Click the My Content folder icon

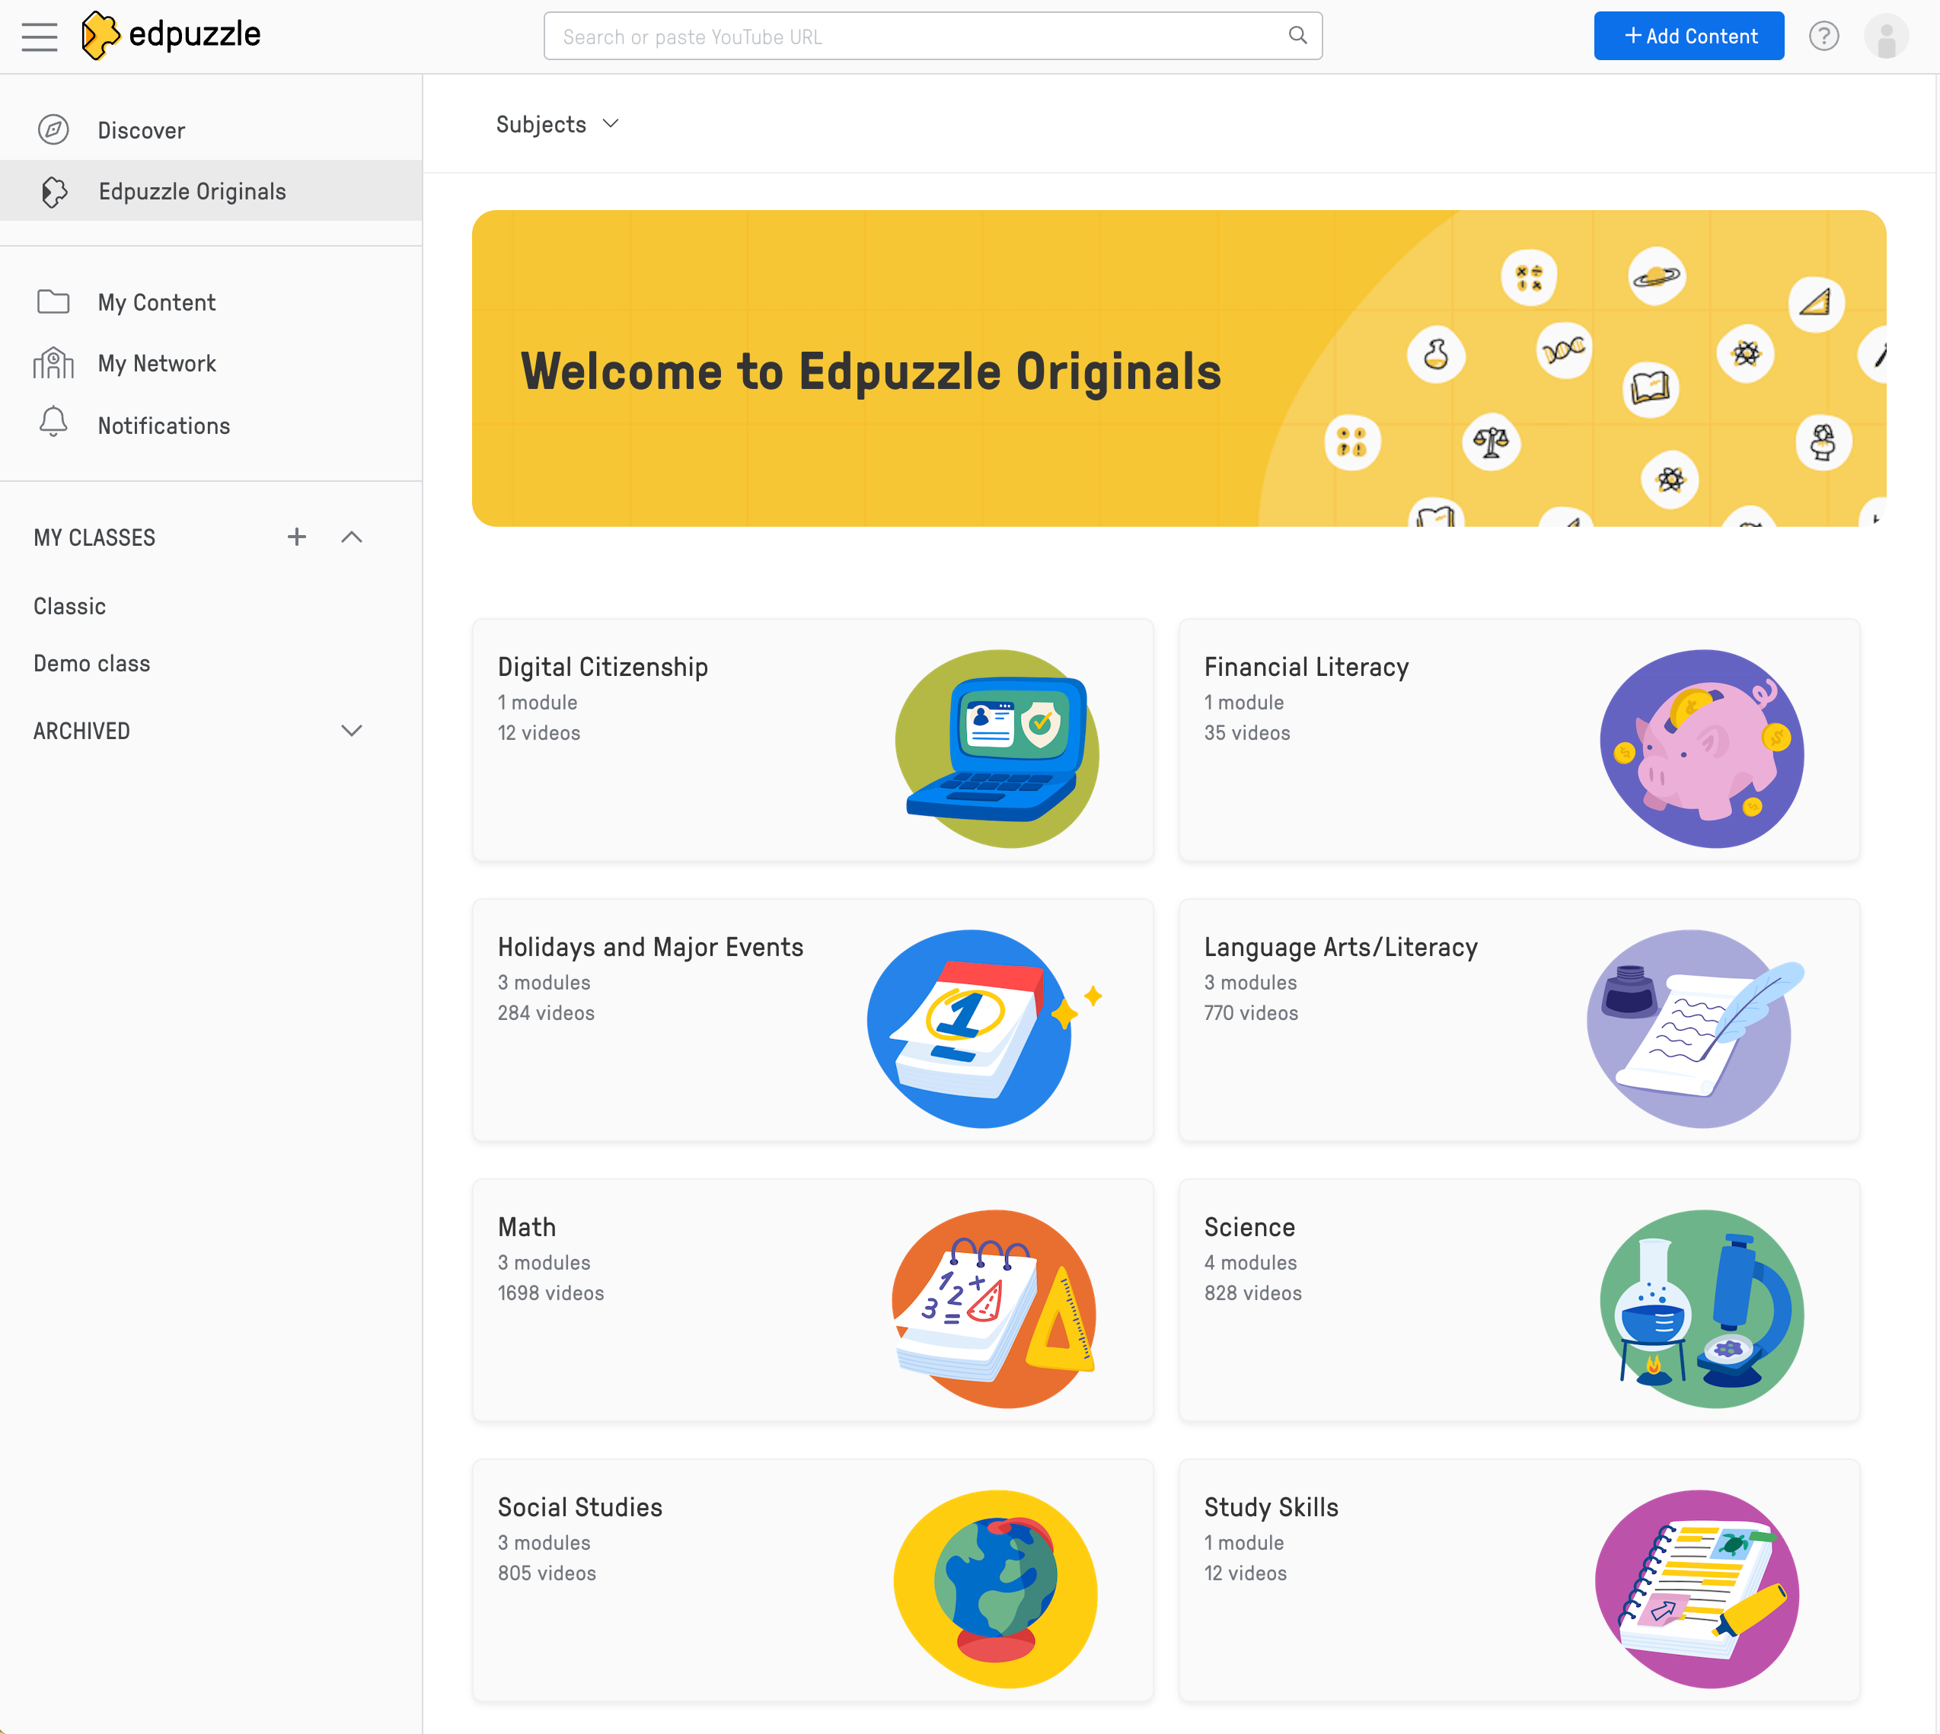[53, 302]
